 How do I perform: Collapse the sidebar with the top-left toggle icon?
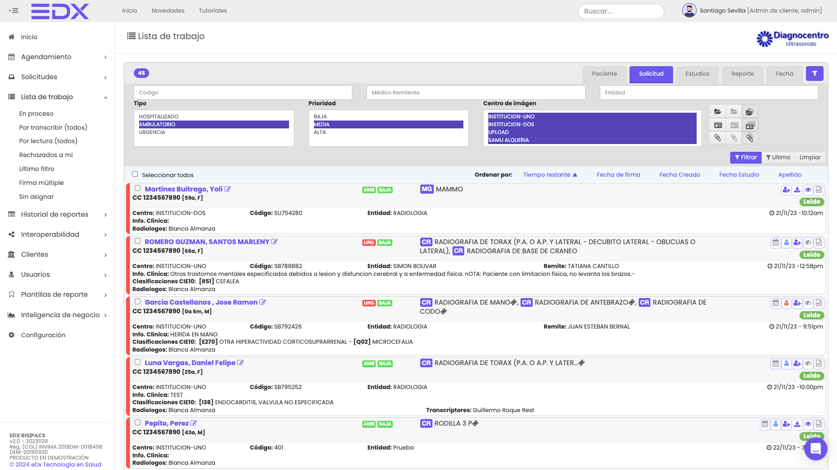[x=14, y=10]
